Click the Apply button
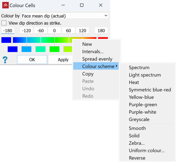This screenshot has height=162, width=176. tap(60, 60)
